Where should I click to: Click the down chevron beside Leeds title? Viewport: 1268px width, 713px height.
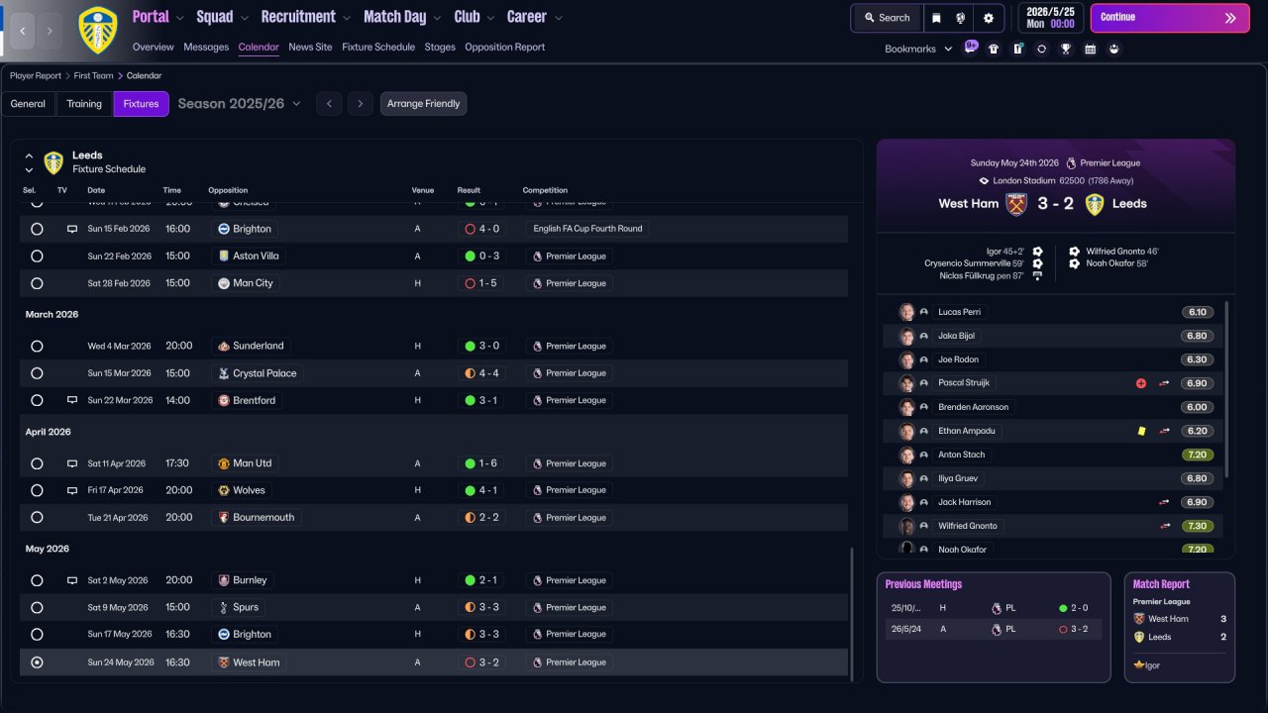pyautogui.click(x=29, y=170)
